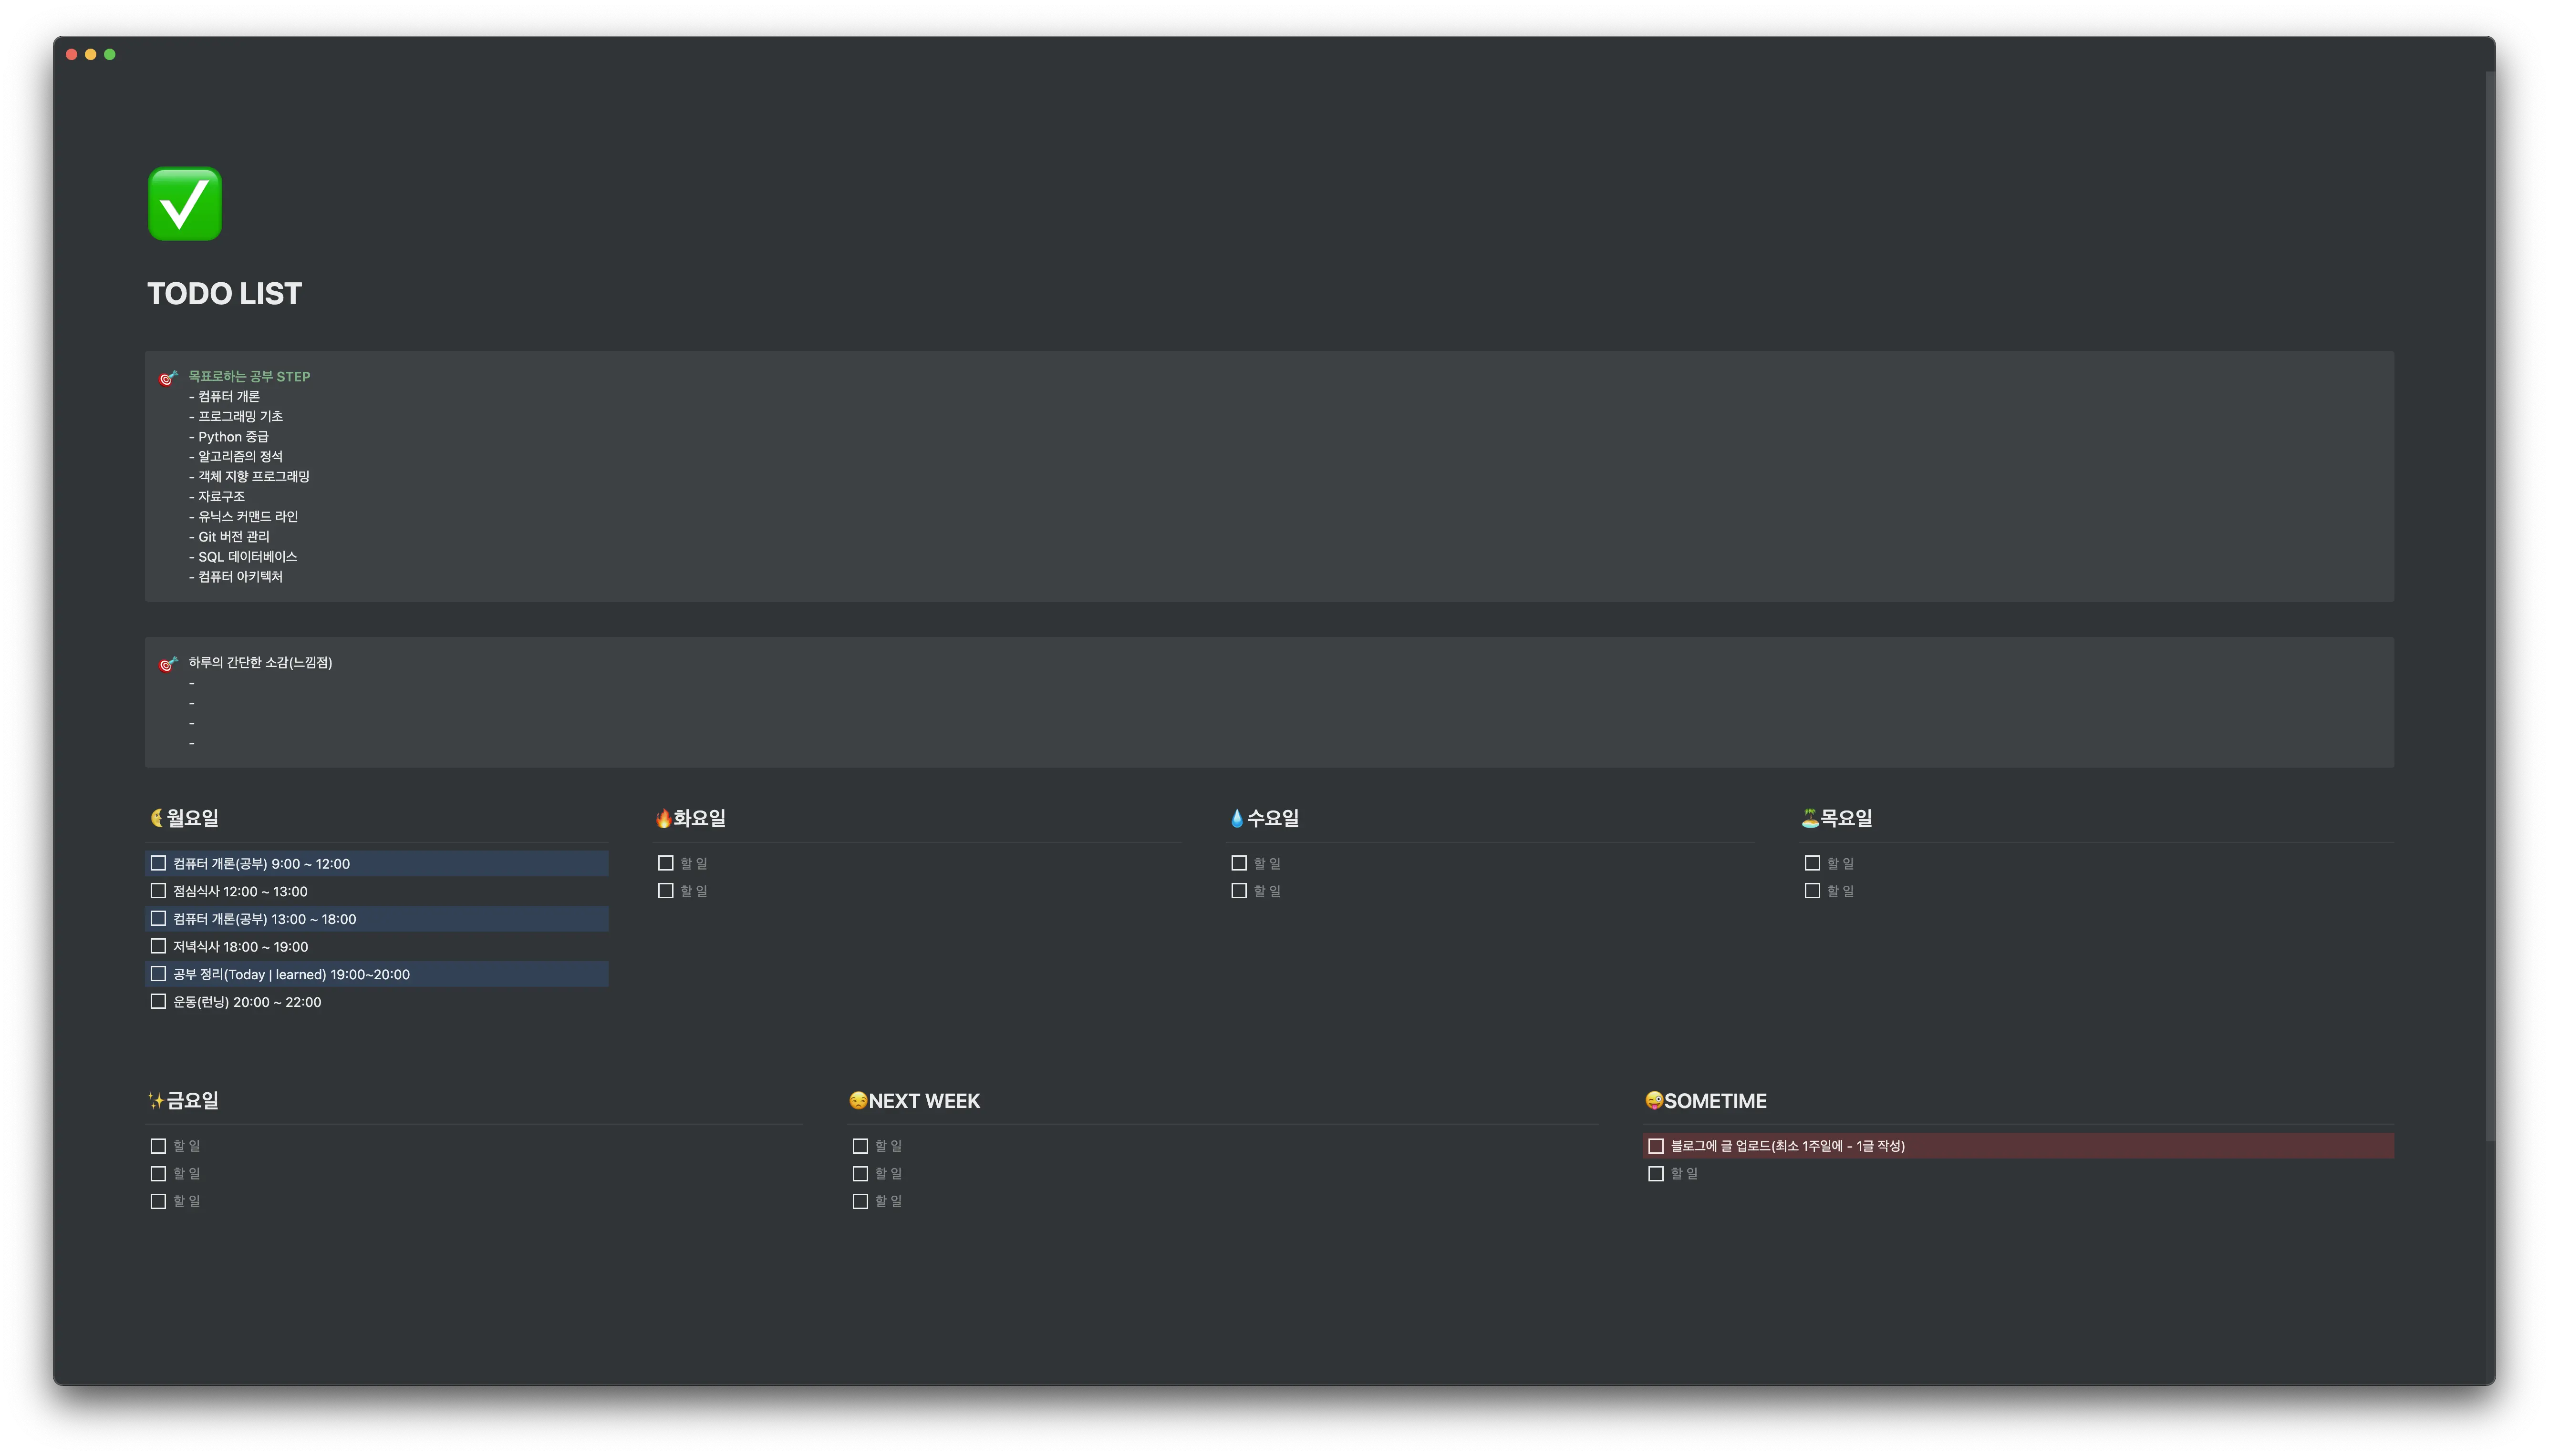
Task: Click the water drop emoji next to 수요일
Action: (x=1236, y=818)
